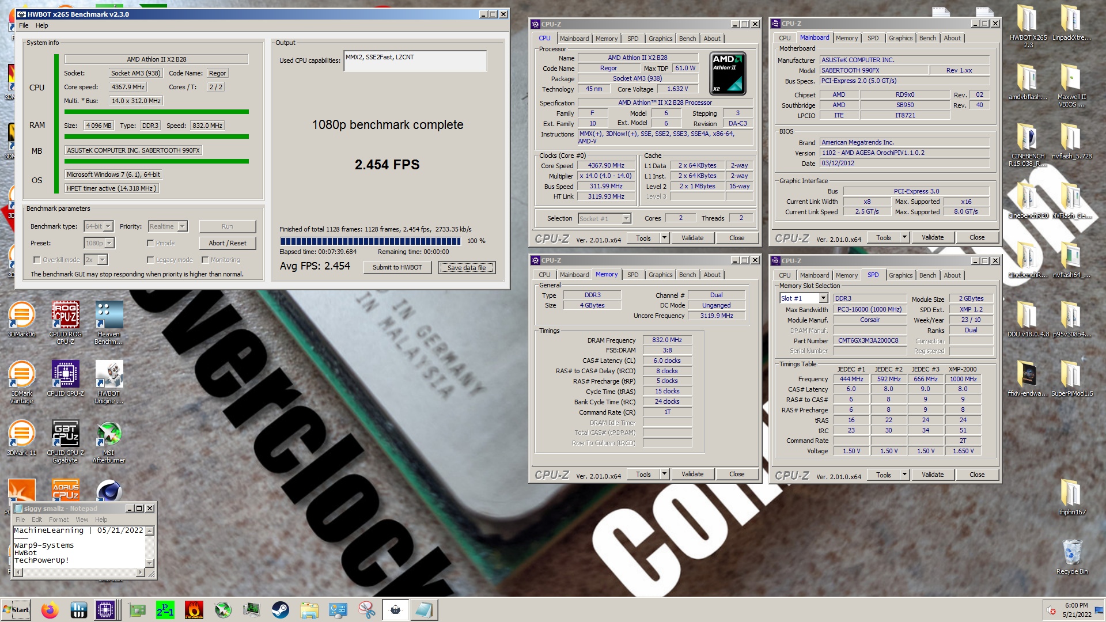Open the DDU v18.0.4.8 folder
The image size is (1106, 622).
1028,319
